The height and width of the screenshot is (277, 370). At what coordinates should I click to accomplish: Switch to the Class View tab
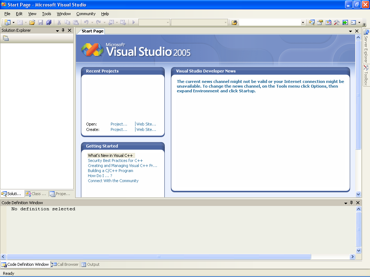point(36,194)
